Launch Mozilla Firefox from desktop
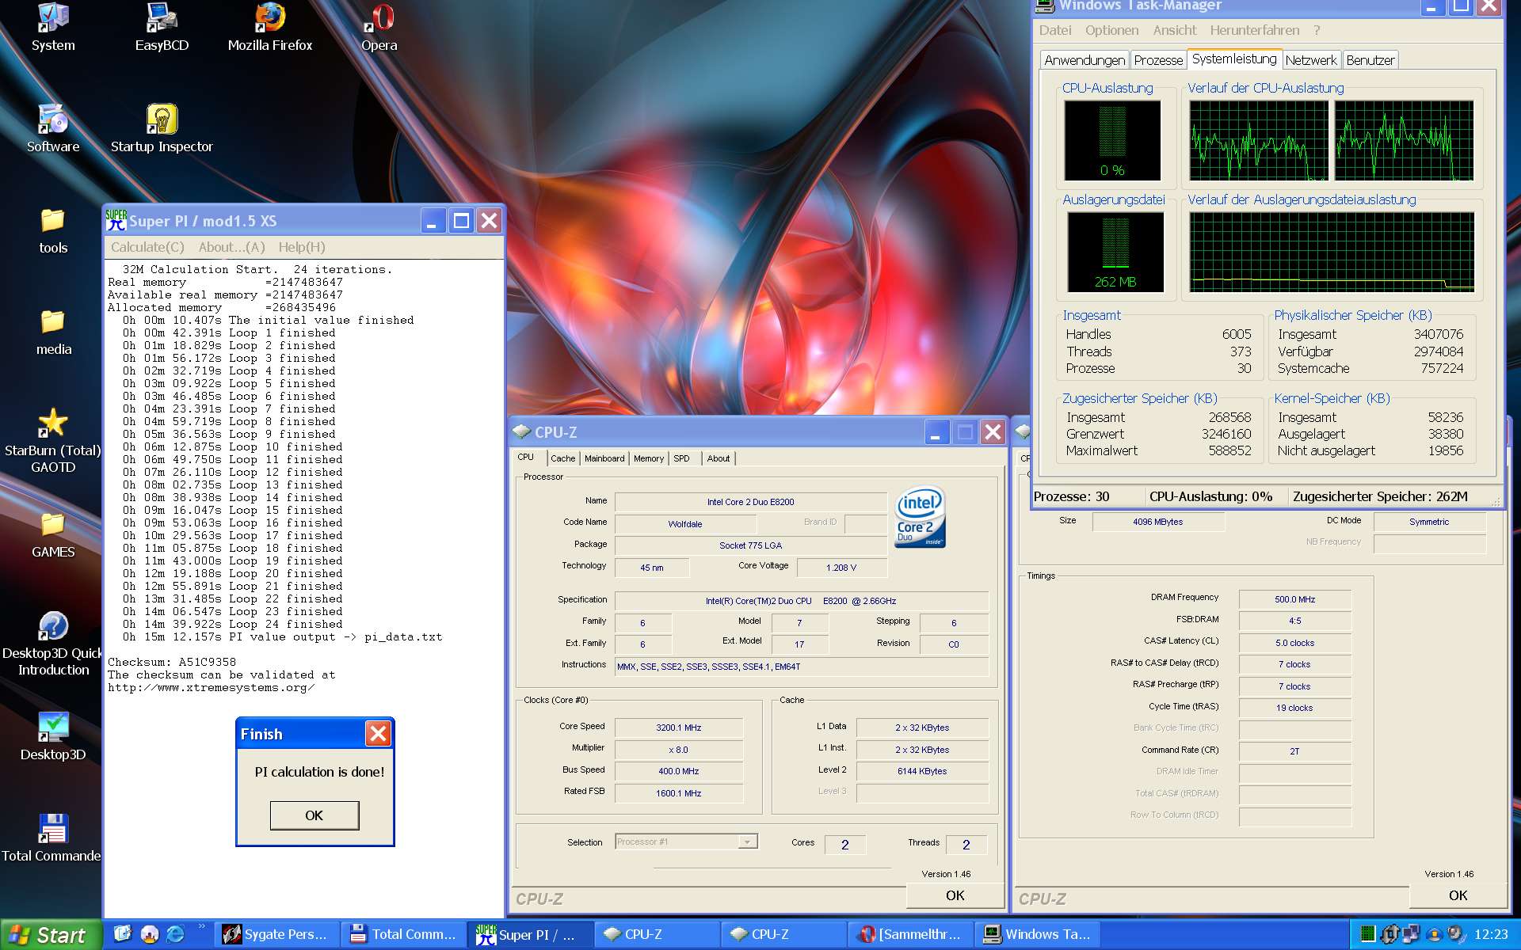The width and height of the screenshot is (1521, 950). coord(269,19)
